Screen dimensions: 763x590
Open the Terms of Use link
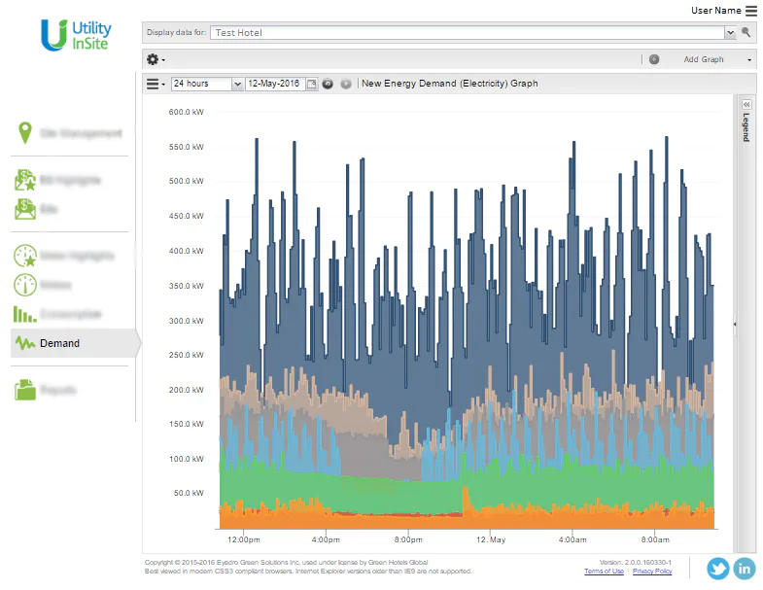pos(604,571)
